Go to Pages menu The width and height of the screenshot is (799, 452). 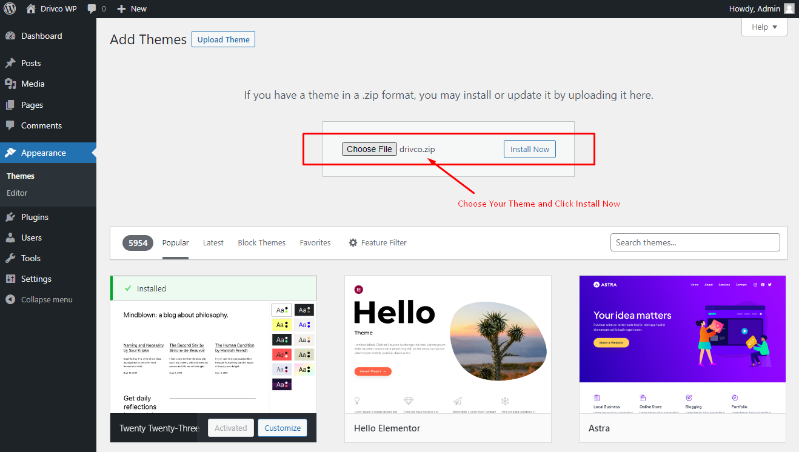tap(48, 105)
